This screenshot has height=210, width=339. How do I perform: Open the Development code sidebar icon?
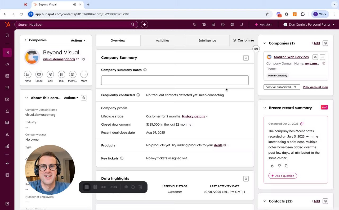coord(7,175)
